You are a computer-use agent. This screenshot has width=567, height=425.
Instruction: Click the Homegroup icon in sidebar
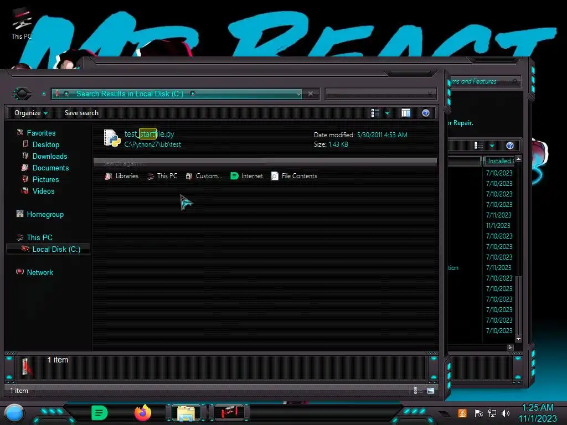pos(20,214)
